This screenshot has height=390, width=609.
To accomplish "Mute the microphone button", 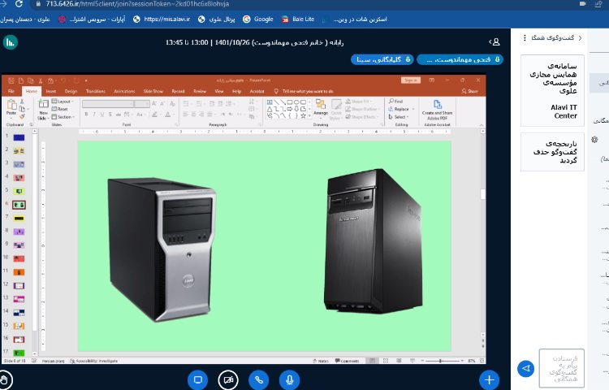I will 289,379.
